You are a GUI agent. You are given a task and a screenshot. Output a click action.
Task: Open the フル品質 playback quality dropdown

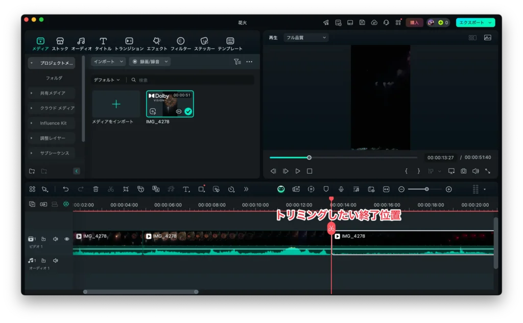click(306, 37)
